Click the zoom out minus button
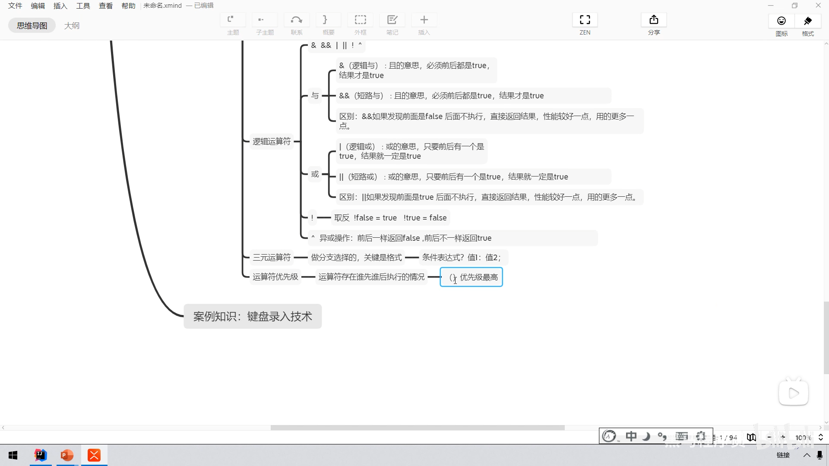This screenshot has width=829, height=466. coord(769,437)
